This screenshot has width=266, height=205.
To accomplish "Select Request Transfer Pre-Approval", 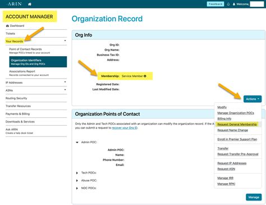I will click(x=238, y=154).
